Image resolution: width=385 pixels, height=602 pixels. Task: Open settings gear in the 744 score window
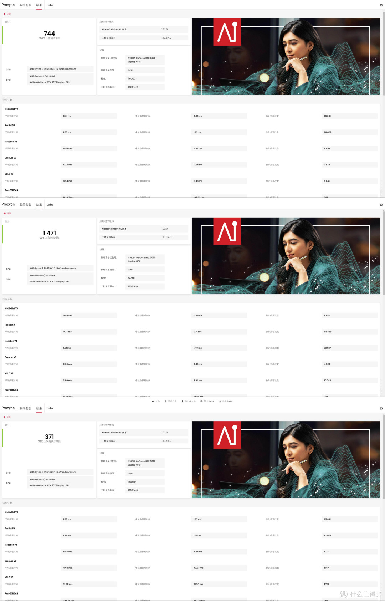(381, 5)
